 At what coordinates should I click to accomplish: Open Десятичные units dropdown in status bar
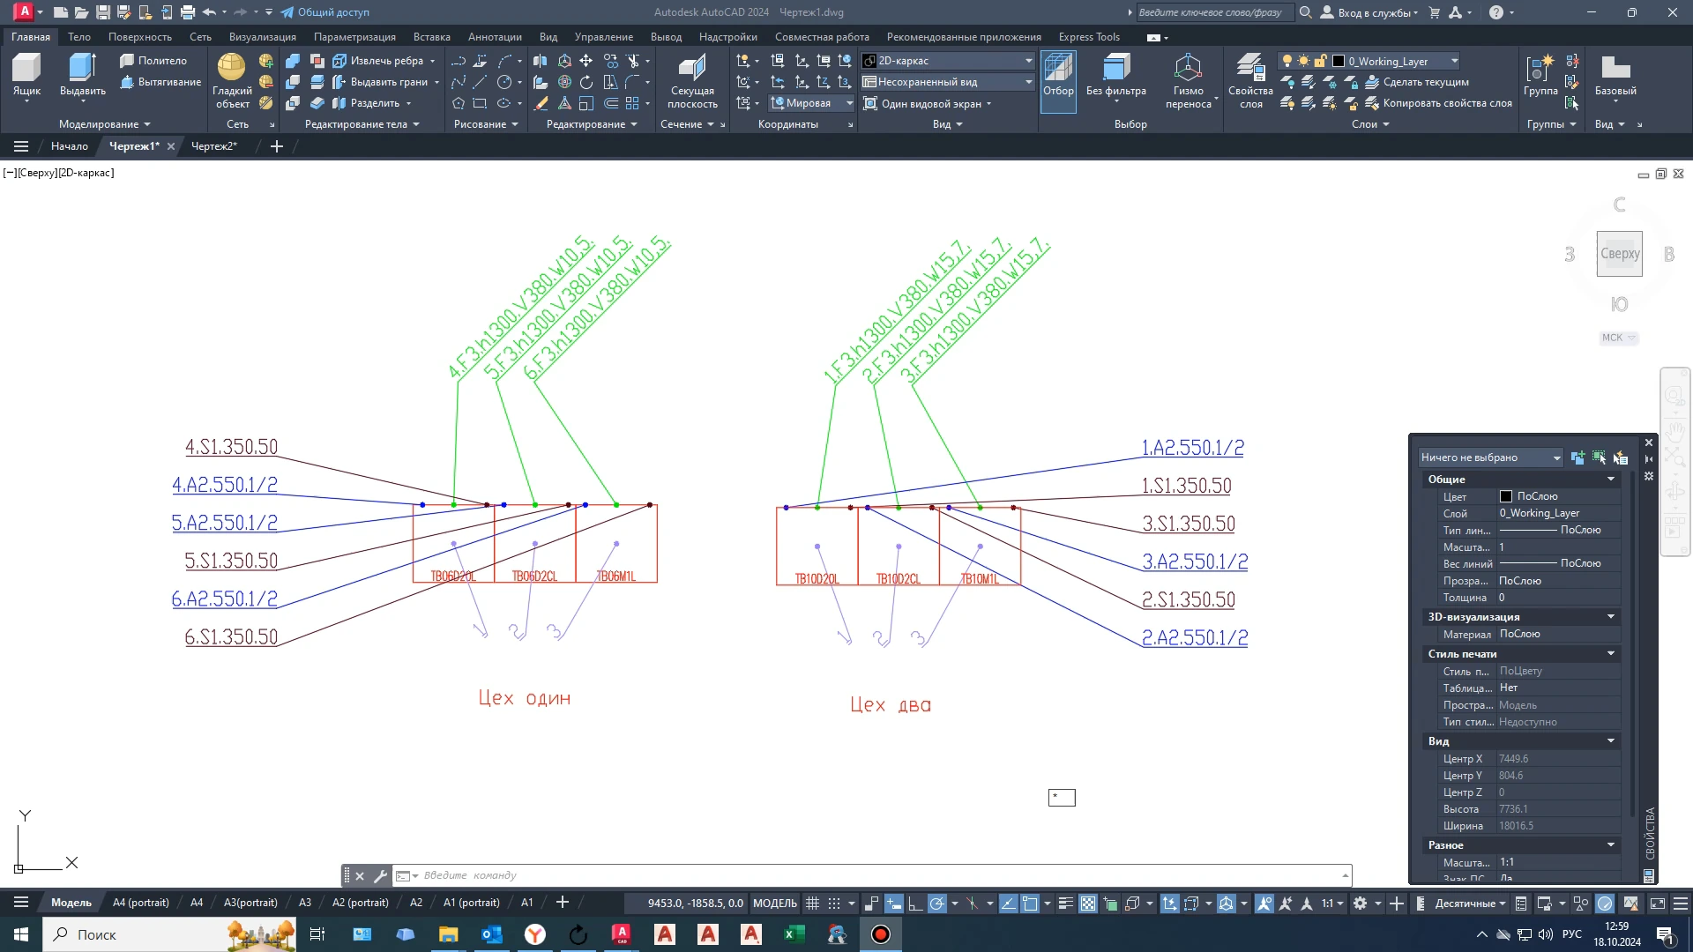click(1470, 904)
